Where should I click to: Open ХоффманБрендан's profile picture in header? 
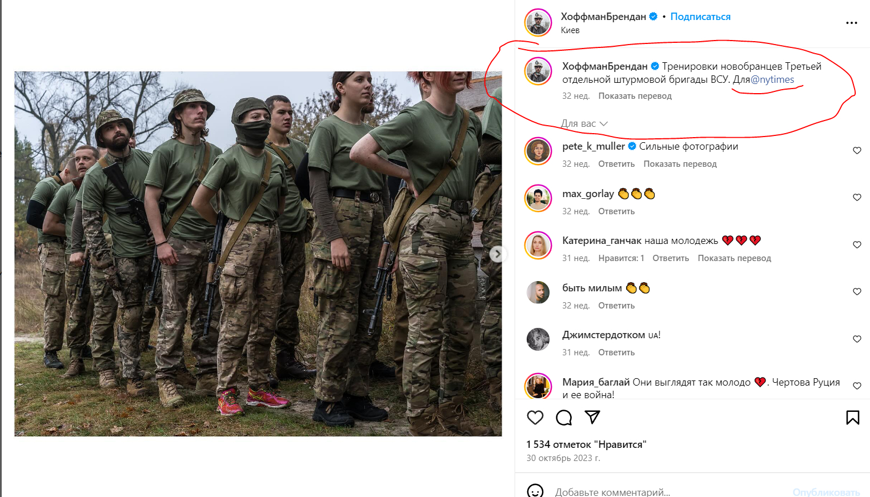tap(538, 22)
